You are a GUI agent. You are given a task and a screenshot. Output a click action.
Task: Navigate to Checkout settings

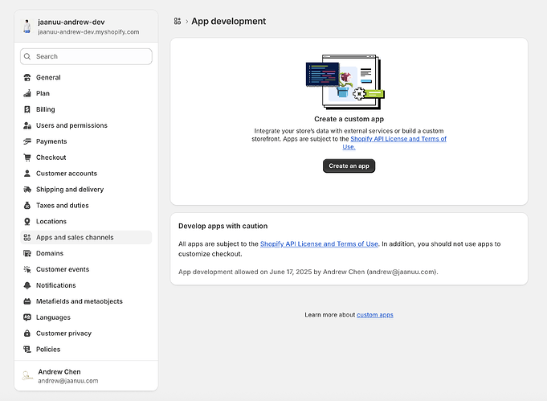86,158
